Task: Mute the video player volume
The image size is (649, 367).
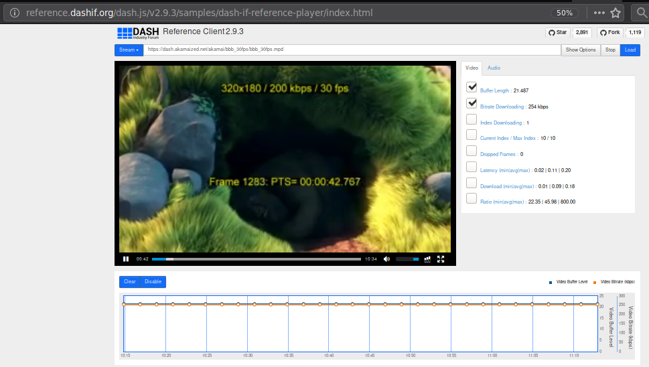Action: [x=386, y=259]
